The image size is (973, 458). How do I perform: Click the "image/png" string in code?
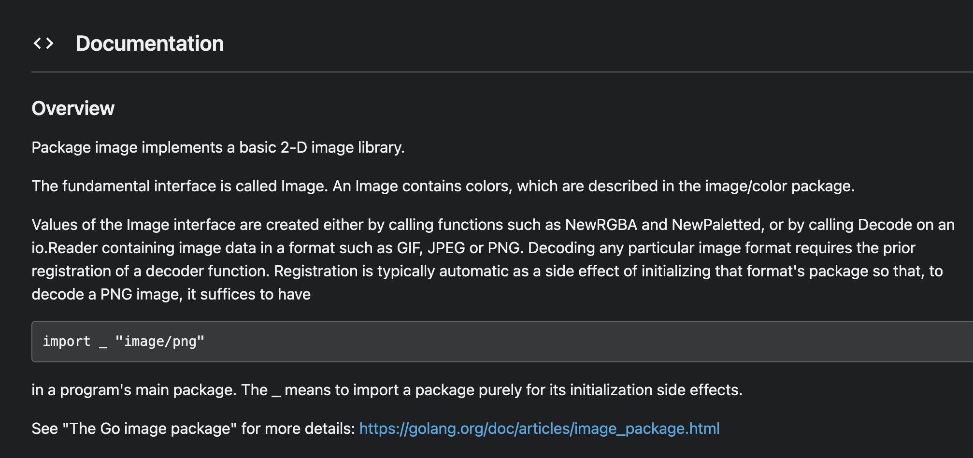click(x=160, y=342)
